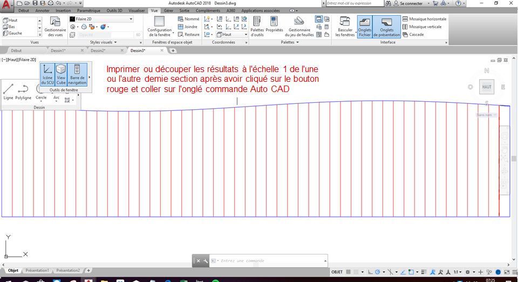
Task: Toggle Onglets de présentation display
Action: click(x=386, y=26)
